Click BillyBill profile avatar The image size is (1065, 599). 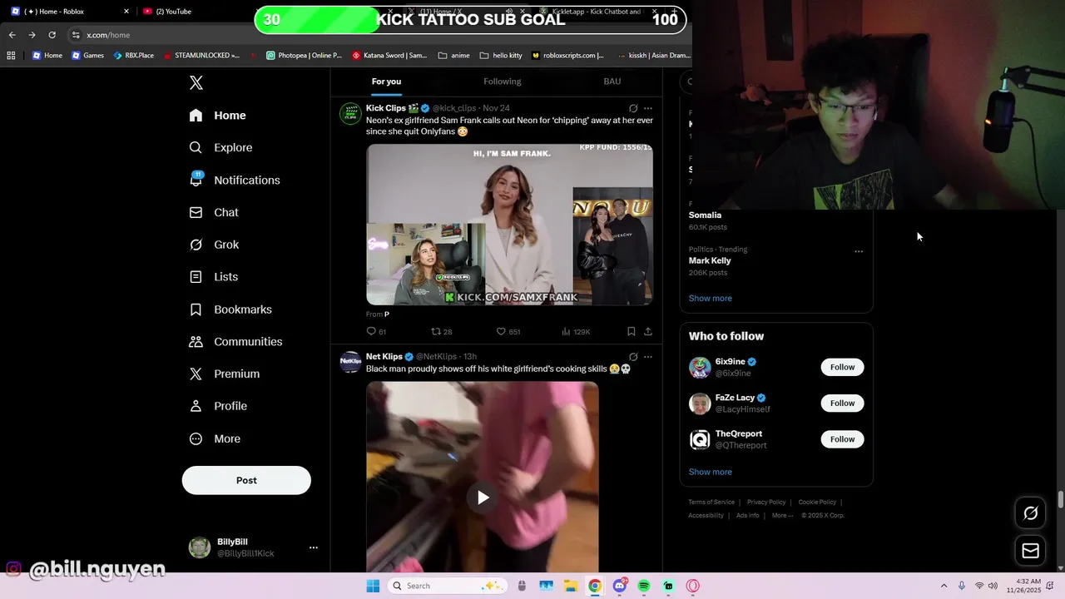(200, 547)
